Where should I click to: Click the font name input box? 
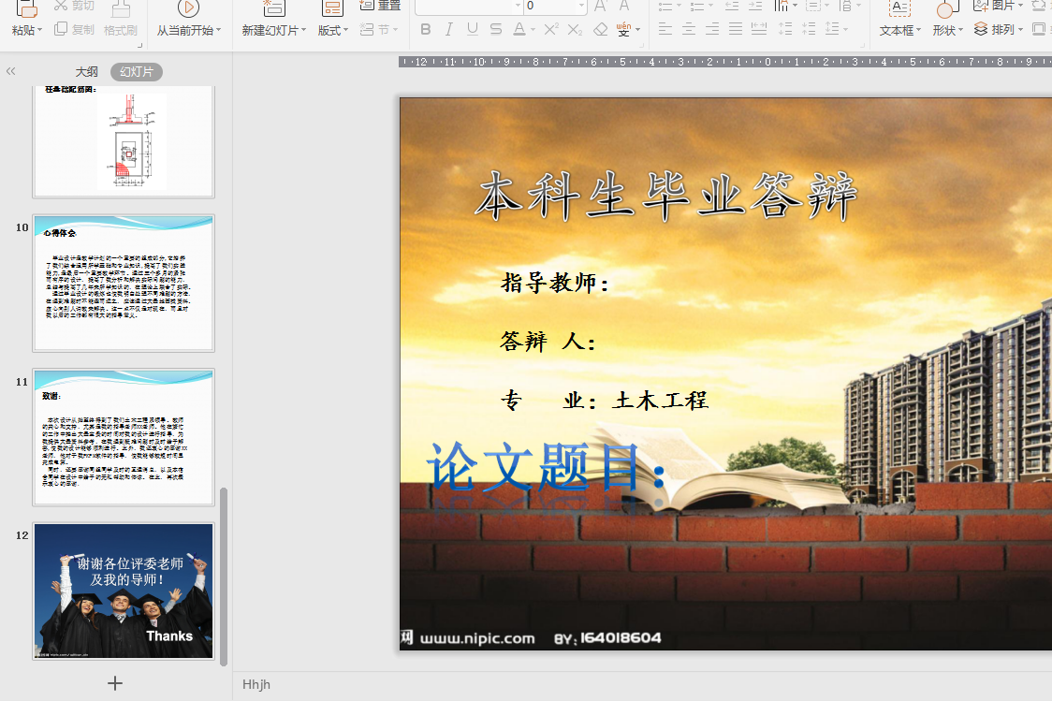click(464, 6)
